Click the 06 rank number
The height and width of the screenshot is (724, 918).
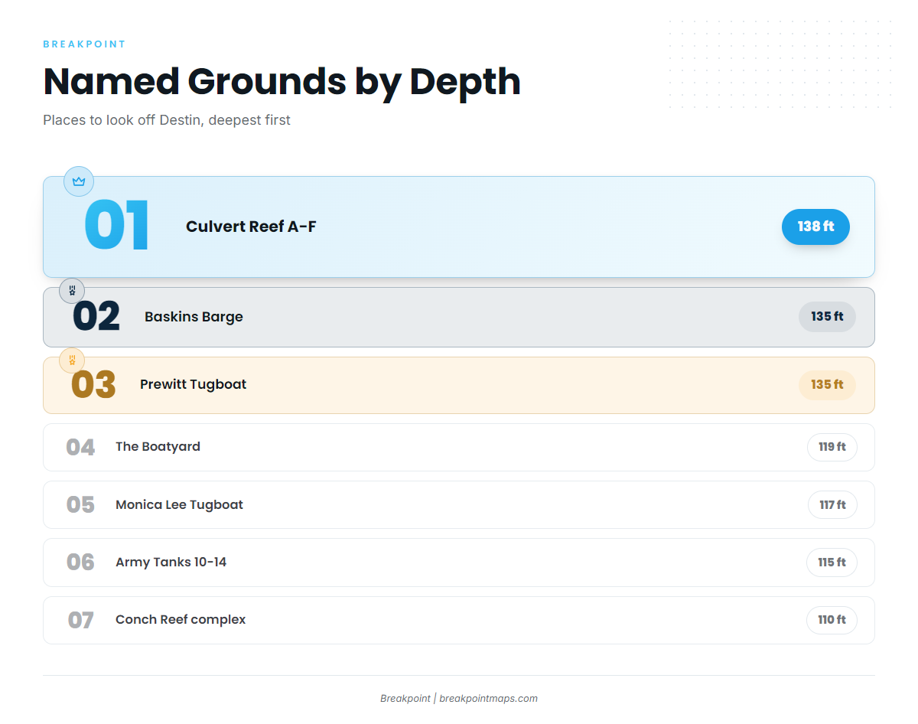pyautogui.click(x=80, y=563)
